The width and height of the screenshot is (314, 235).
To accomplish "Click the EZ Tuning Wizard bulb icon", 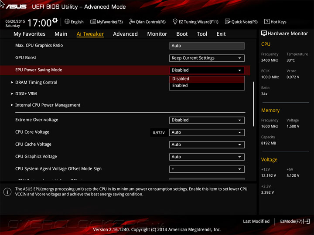I will tap(175, 21).
